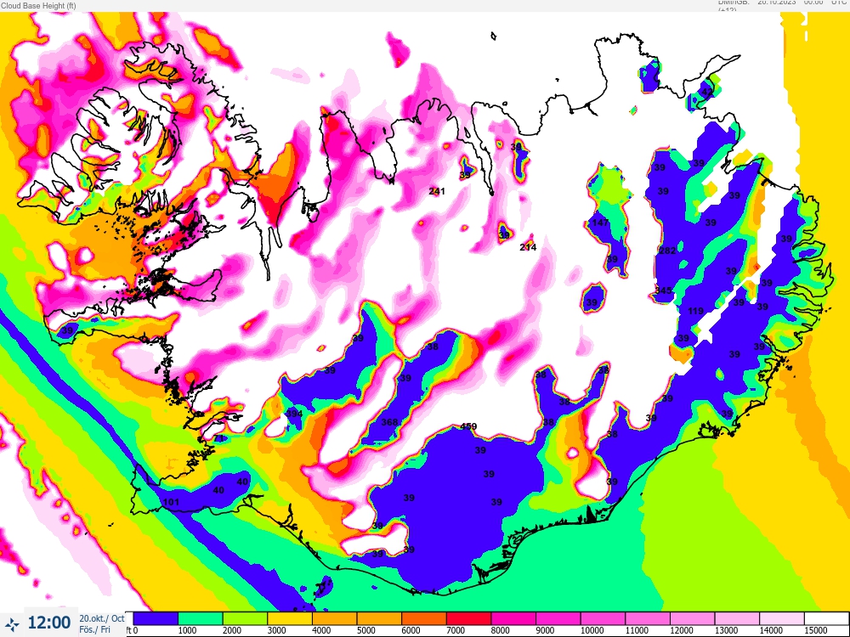The width and height of the screenshot is (850, 637).
Task: Click the '241' cloud base value on map
Action: coord(436,191)
